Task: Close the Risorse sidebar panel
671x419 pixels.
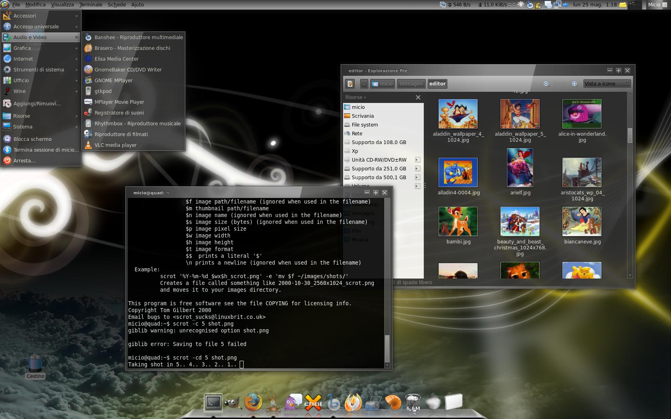Action: coord(418,97)
